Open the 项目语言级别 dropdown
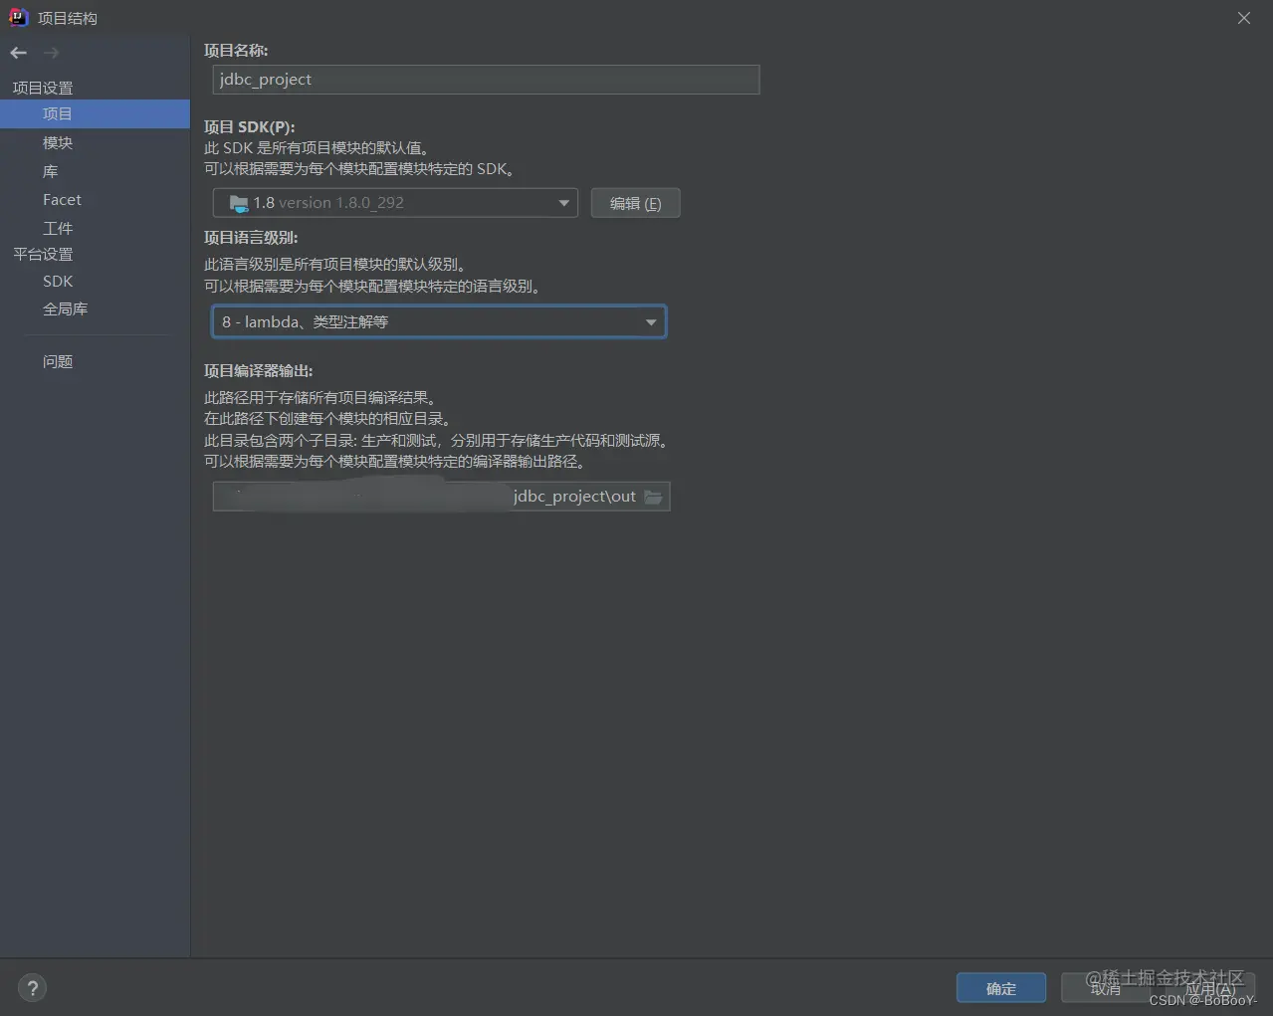Image resolution: width=1273 pixels, height=1016 pixels. (x=438, y=321)
